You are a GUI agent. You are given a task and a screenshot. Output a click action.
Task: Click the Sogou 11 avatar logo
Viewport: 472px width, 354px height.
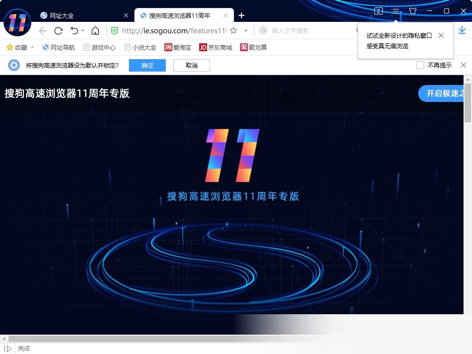tap(17, 22)
